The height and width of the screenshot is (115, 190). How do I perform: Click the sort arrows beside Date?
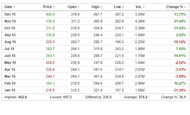[14, 7]
